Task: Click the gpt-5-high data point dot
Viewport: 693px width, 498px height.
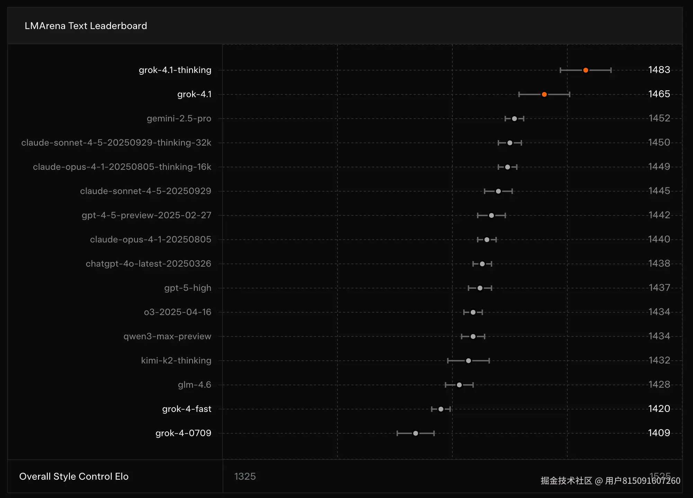Action: [480, 288]
